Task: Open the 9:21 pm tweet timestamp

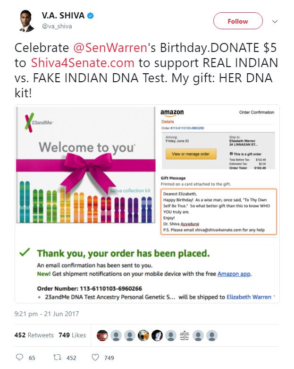Action: 47,314
